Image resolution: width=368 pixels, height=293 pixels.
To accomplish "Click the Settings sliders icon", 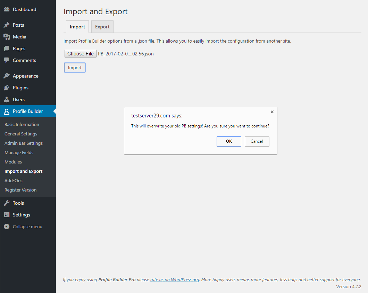I will (7, 215).
